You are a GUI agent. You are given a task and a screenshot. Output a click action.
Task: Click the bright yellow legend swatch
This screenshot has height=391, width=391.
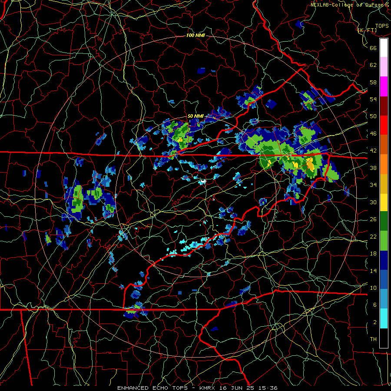point(384,202)
